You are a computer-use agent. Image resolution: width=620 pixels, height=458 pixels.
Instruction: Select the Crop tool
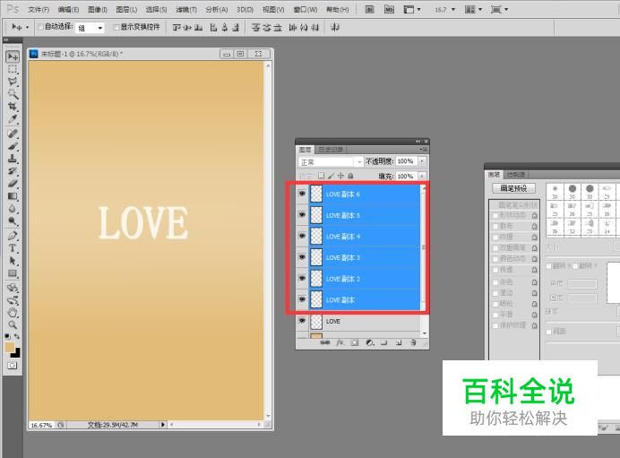coord(13,107)
